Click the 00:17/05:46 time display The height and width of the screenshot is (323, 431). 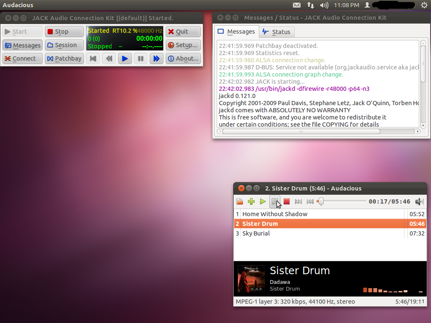(x=389, y=201)
